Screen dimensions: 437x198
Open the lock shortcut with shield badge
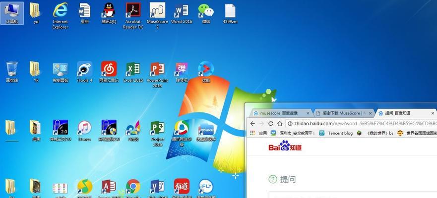(x=109, y=130)
